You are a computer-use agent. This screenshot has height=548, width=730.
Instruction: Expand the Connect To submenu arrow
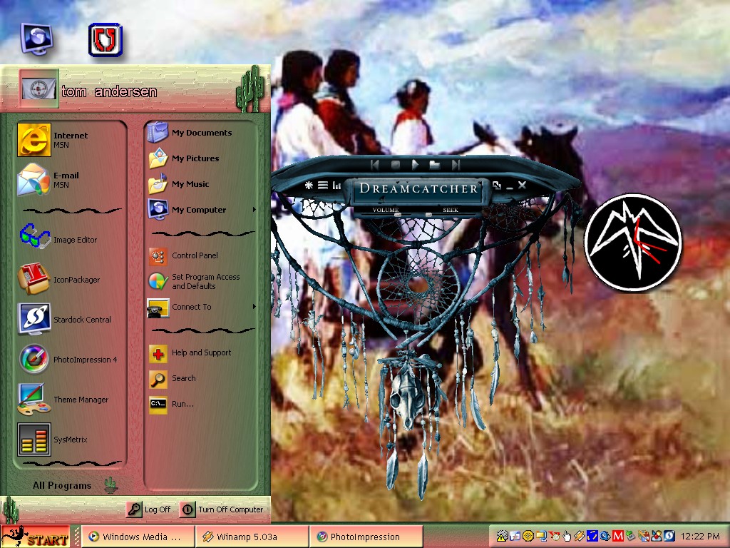(255, 307)
